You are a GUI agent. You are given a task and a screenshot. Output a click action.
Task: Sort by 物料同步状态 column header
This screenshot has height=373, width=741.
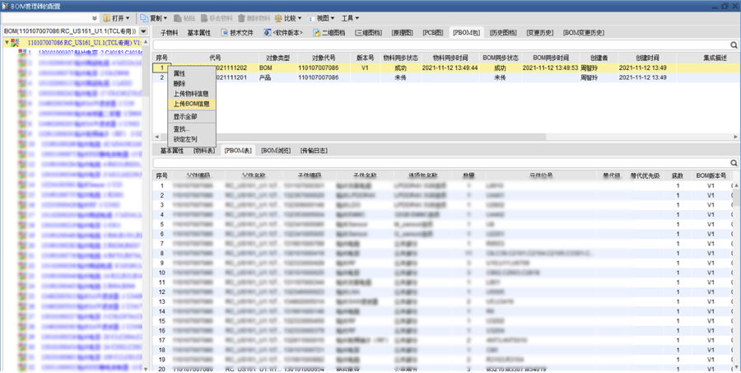[401, 58]
